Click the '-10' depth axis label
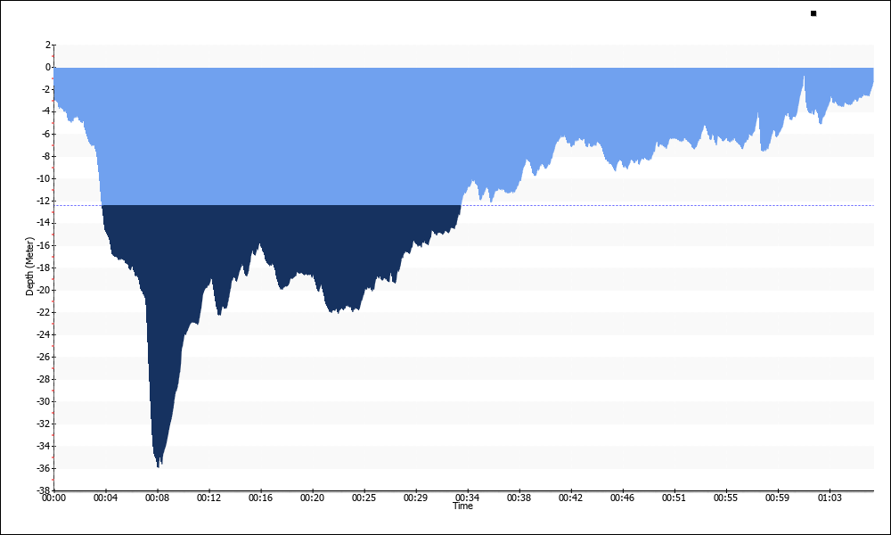The image size is (891, 535). pos(45,178)
